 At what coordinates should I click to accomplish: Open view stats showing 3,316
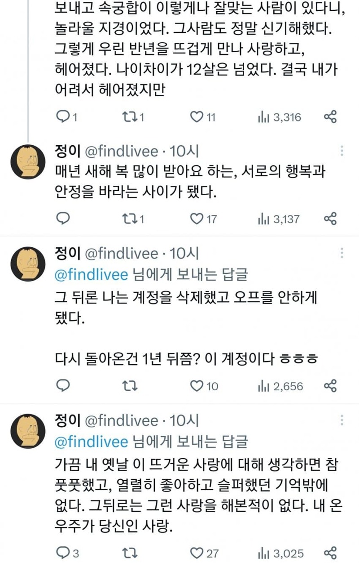[x=279, y=117]
